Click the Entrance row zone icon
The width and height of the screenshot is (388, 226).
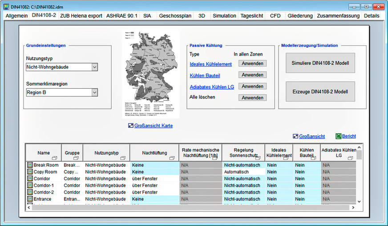[x=30, y=199]
